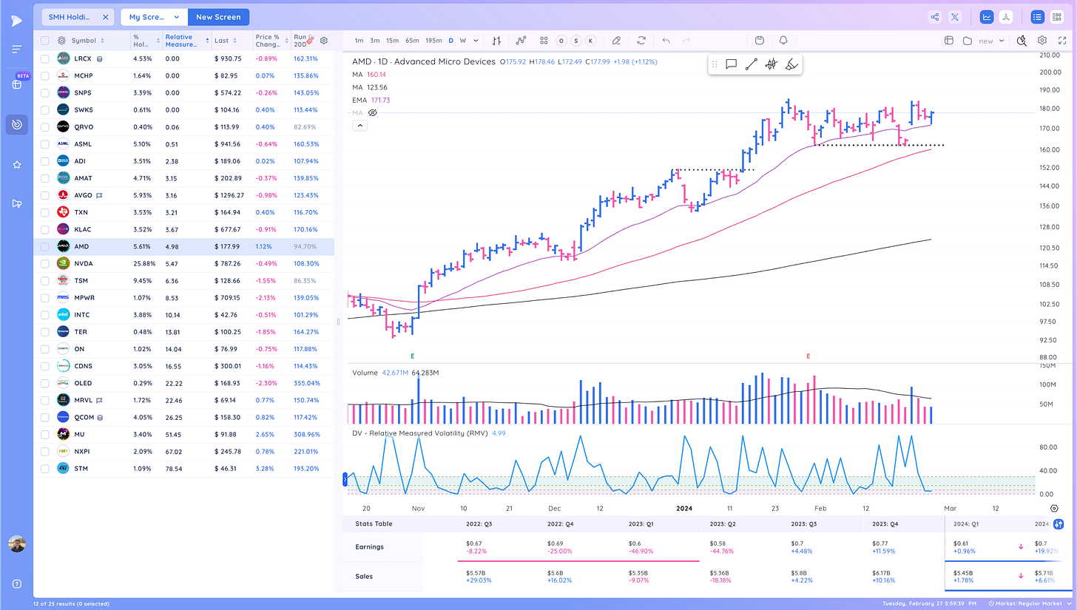Check the AMD row checkbox
Screen dimensions: 1077x610
coord(45,246)
